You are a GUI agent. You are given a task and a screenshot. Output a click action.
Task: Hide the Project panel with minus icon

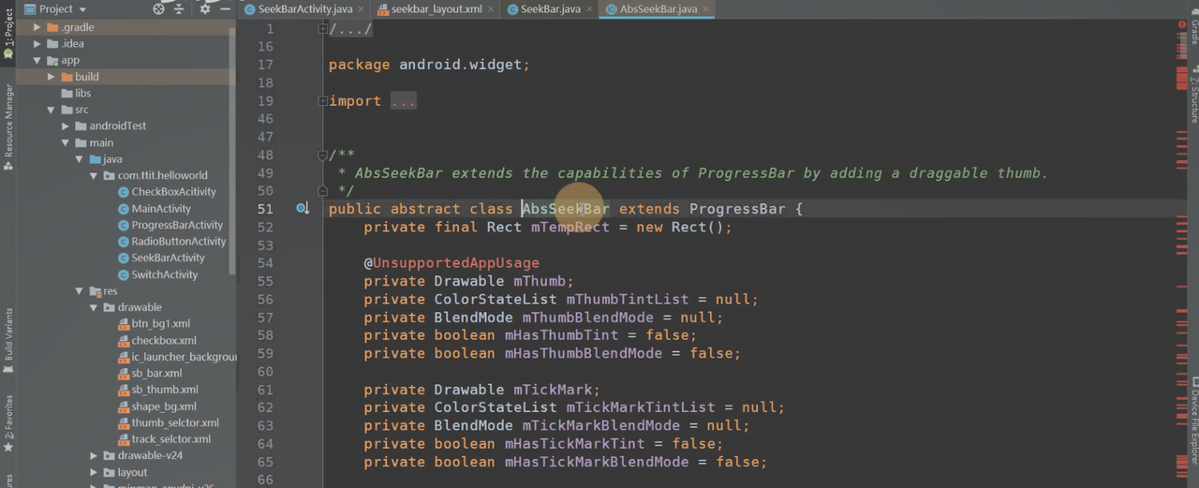pyautogui.click(x=226, y=8)
